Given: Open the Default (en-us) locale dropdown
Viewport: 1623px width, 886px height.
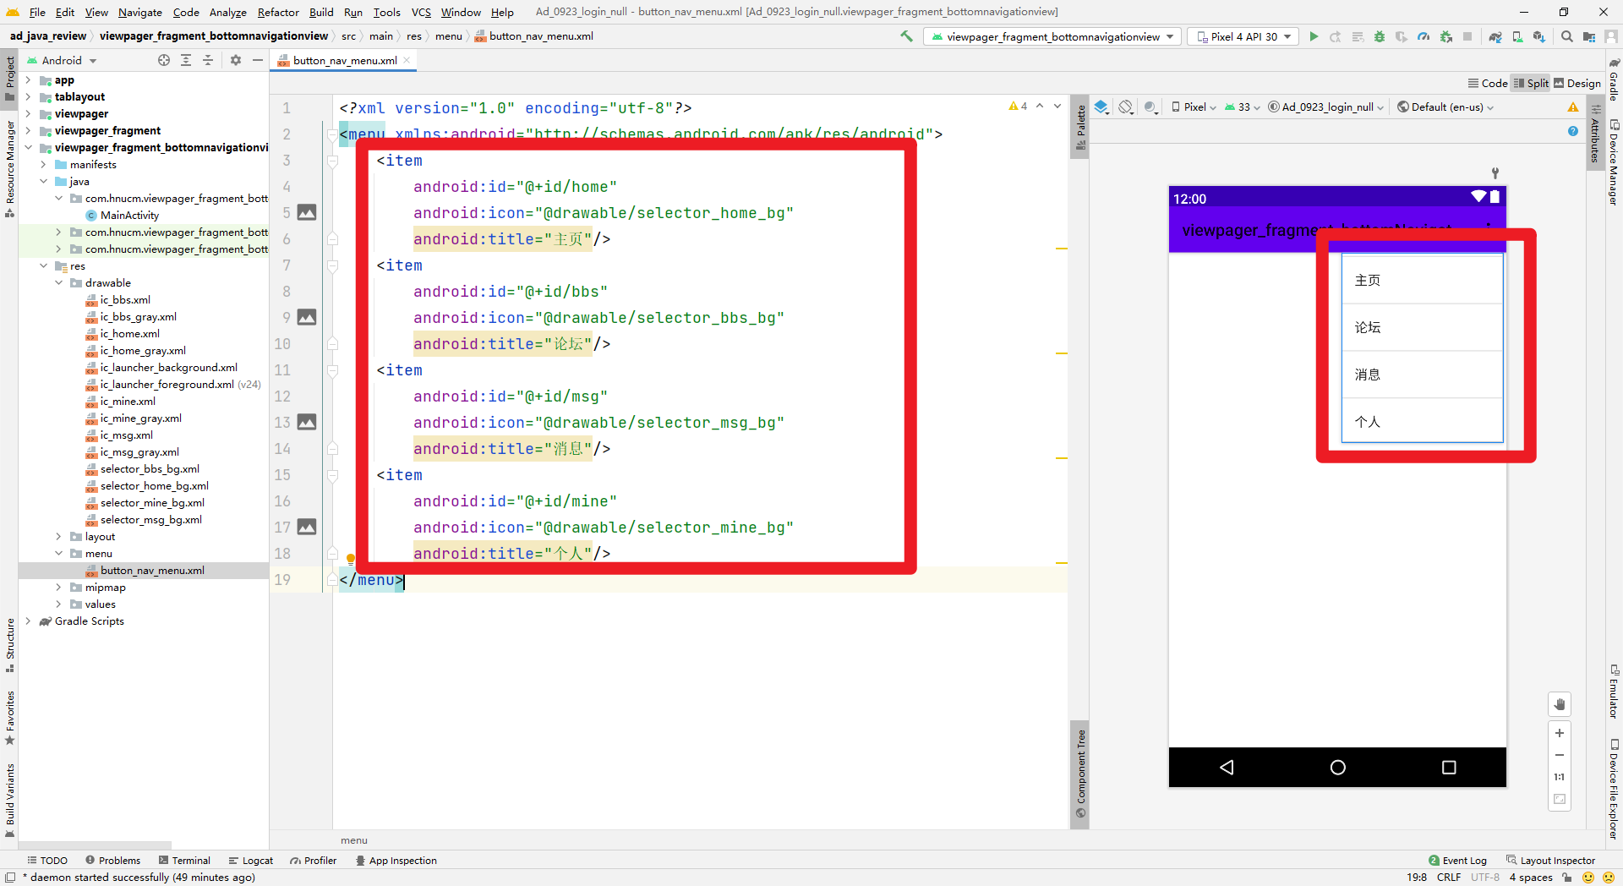Looking at the screenshot, I should coord(1446,107).
